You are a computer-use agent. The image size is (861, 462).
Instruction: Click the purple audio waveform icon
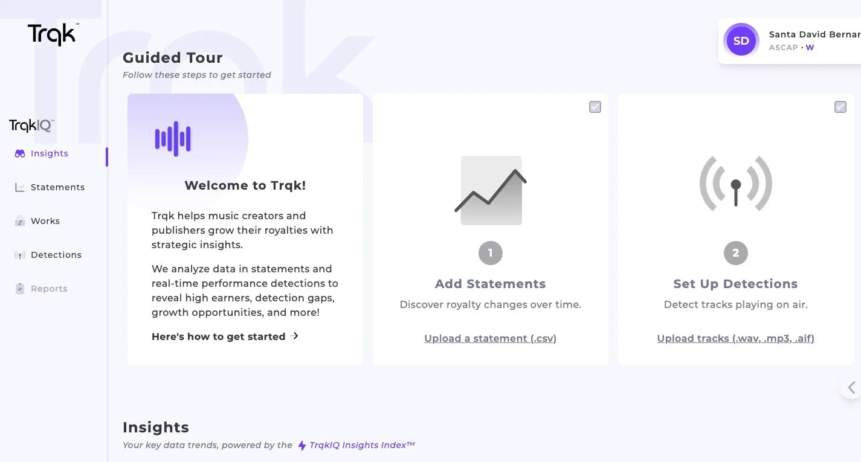173,139
